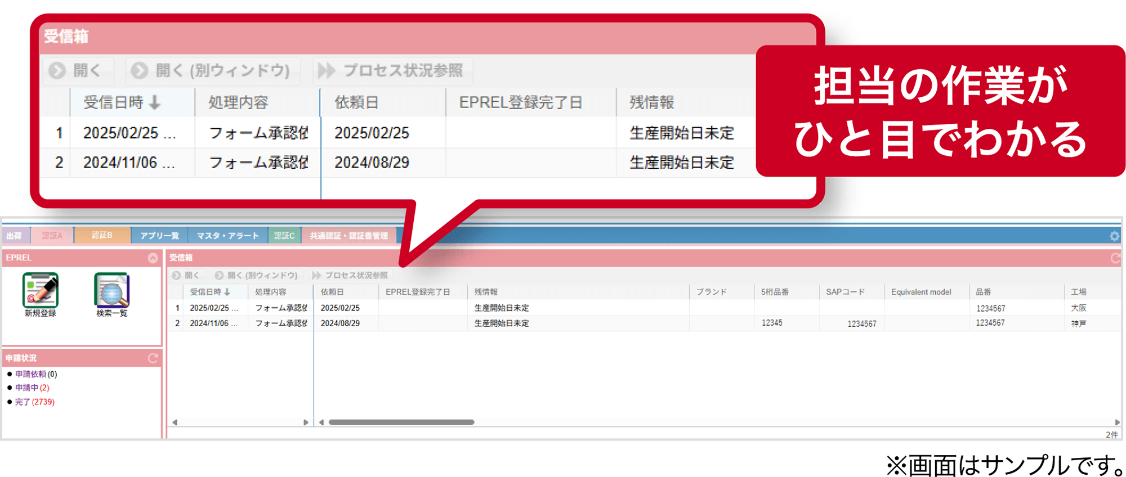The height and width of the screenshot is (477, 1126).
Task: Click right arrow at far end of scrollbar
Action: tap(1117, 422)
